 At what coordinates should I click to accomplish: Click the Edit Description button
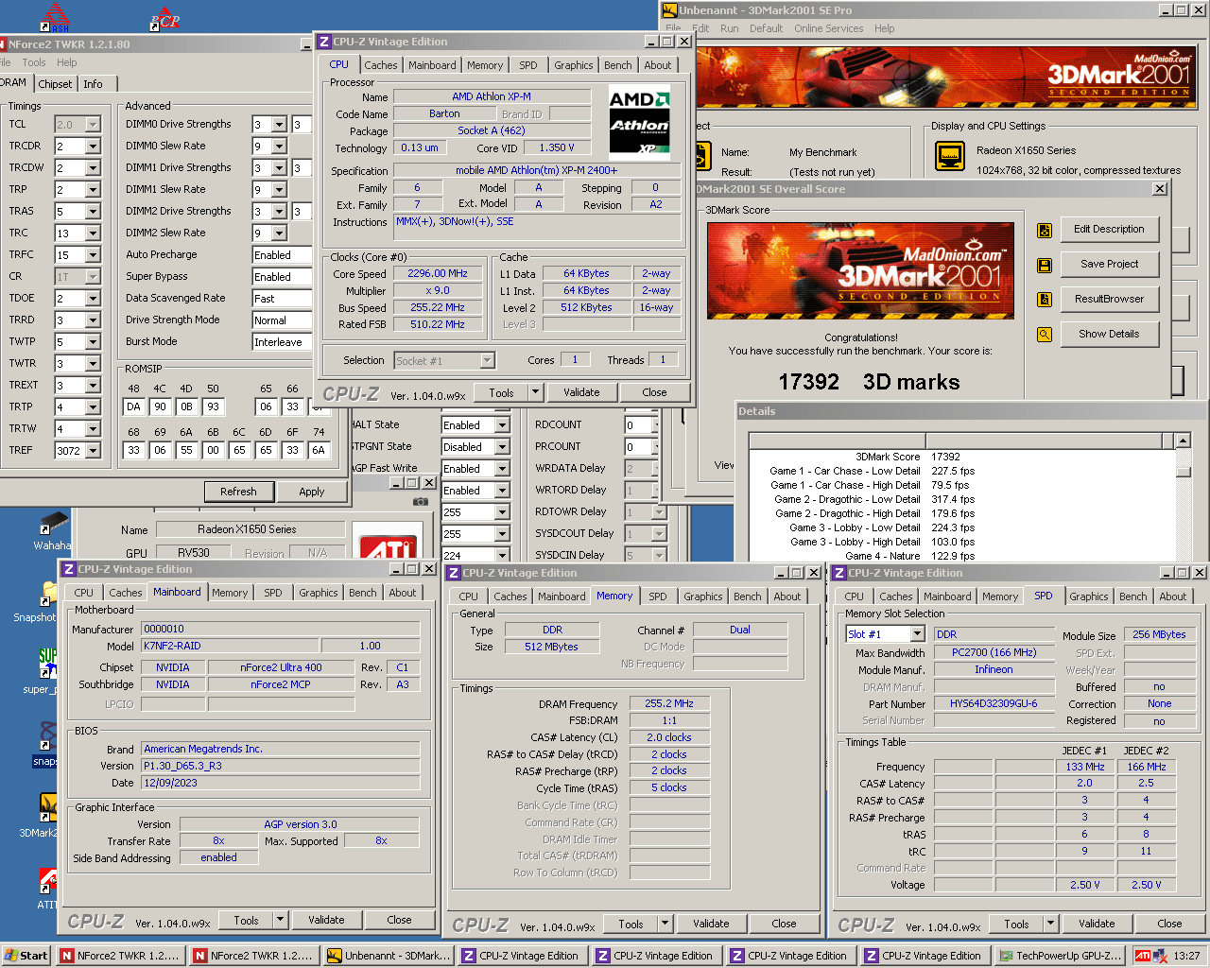pyautogui.click(x=1110, y=230)
